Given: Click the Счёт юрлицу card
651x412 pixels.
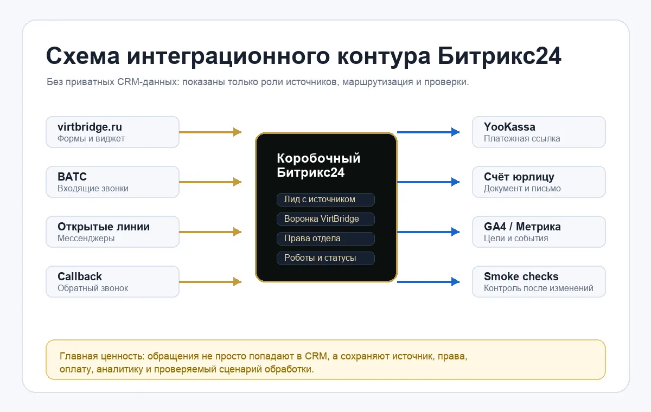Looking at the screenshot, I should (x=539, y=182).
